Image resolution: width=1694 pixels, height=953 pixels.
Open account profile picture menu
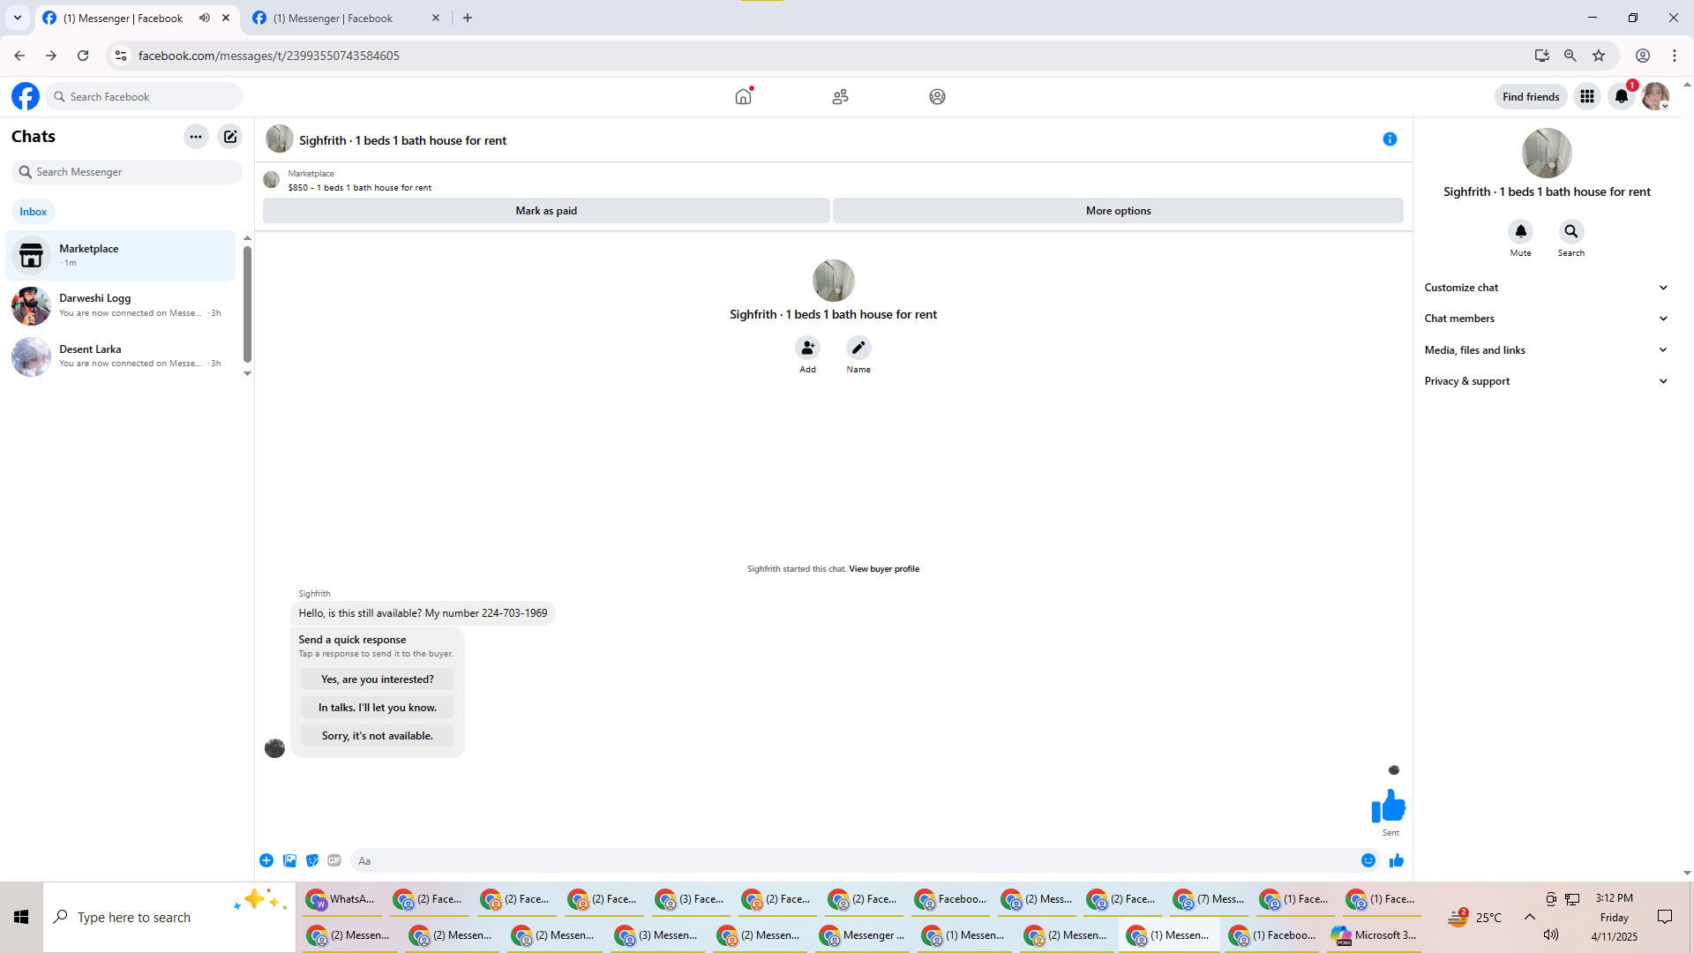point(1655,96)
